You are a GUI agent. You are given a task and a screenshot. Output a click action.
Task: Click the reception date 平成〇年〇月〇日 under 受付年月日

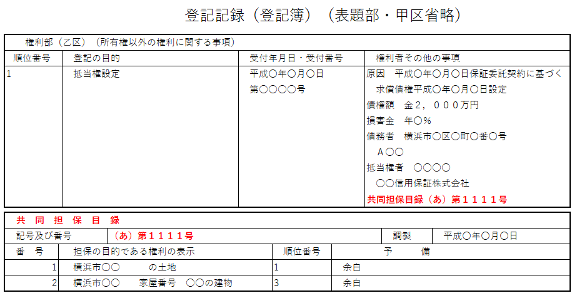tap(286, 74)
